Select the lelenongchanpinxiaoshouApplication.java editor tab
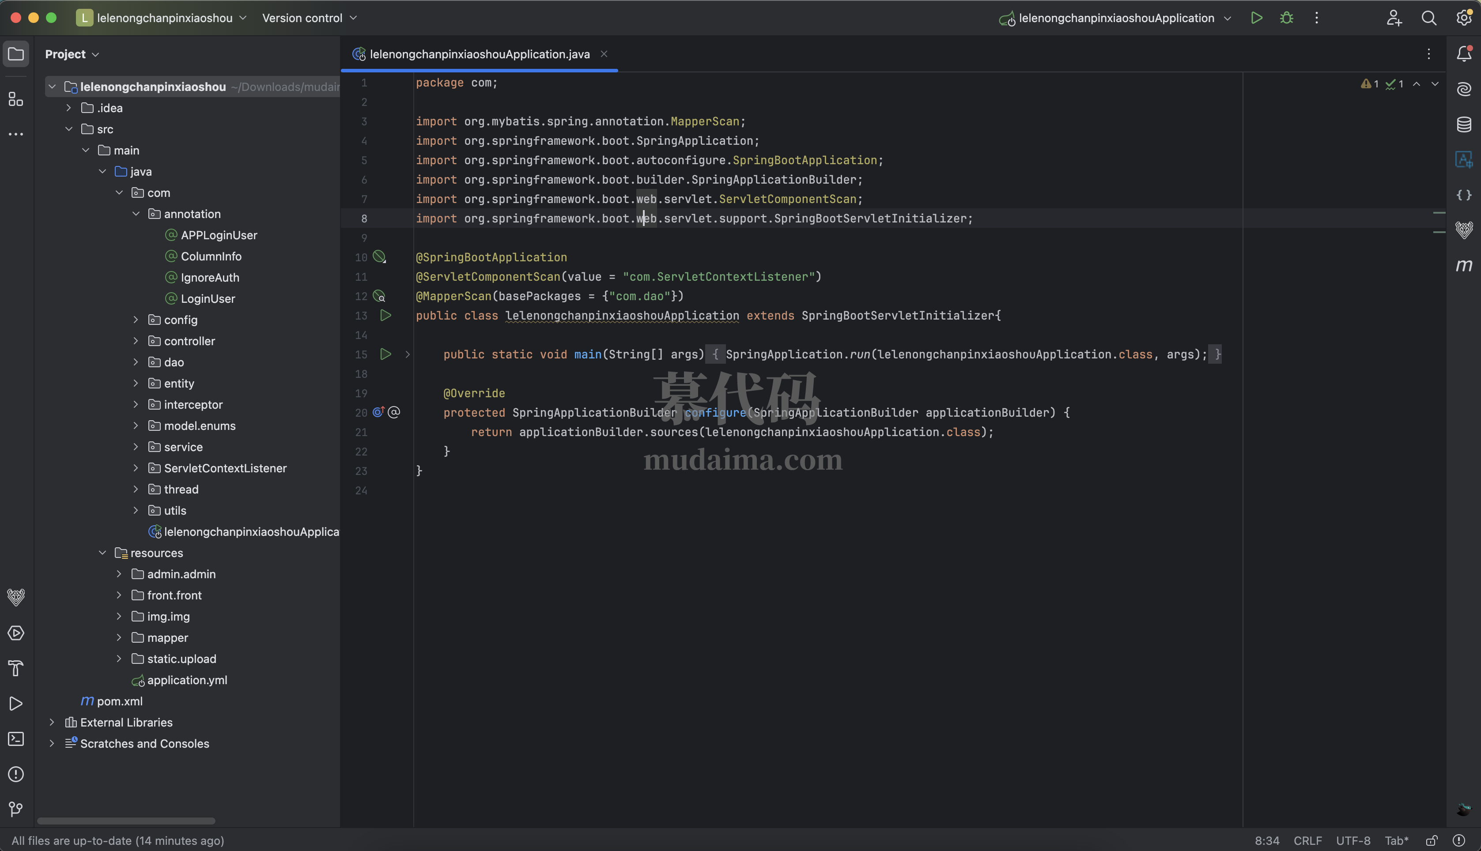 pyautogui.click(x=479, y=54)
